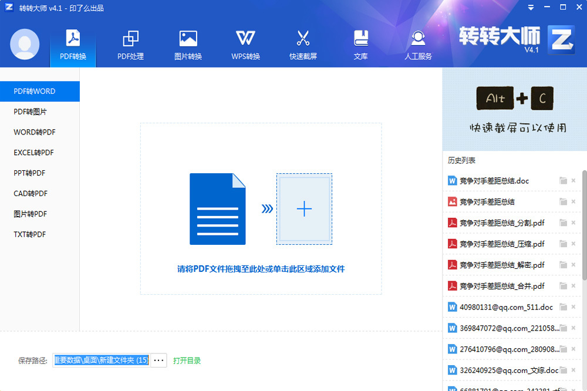This screenshot has height=391, width=587.
Task: Open folder for 竞争对手差距总结_压缩.pdf
Action: click(563, 244)
